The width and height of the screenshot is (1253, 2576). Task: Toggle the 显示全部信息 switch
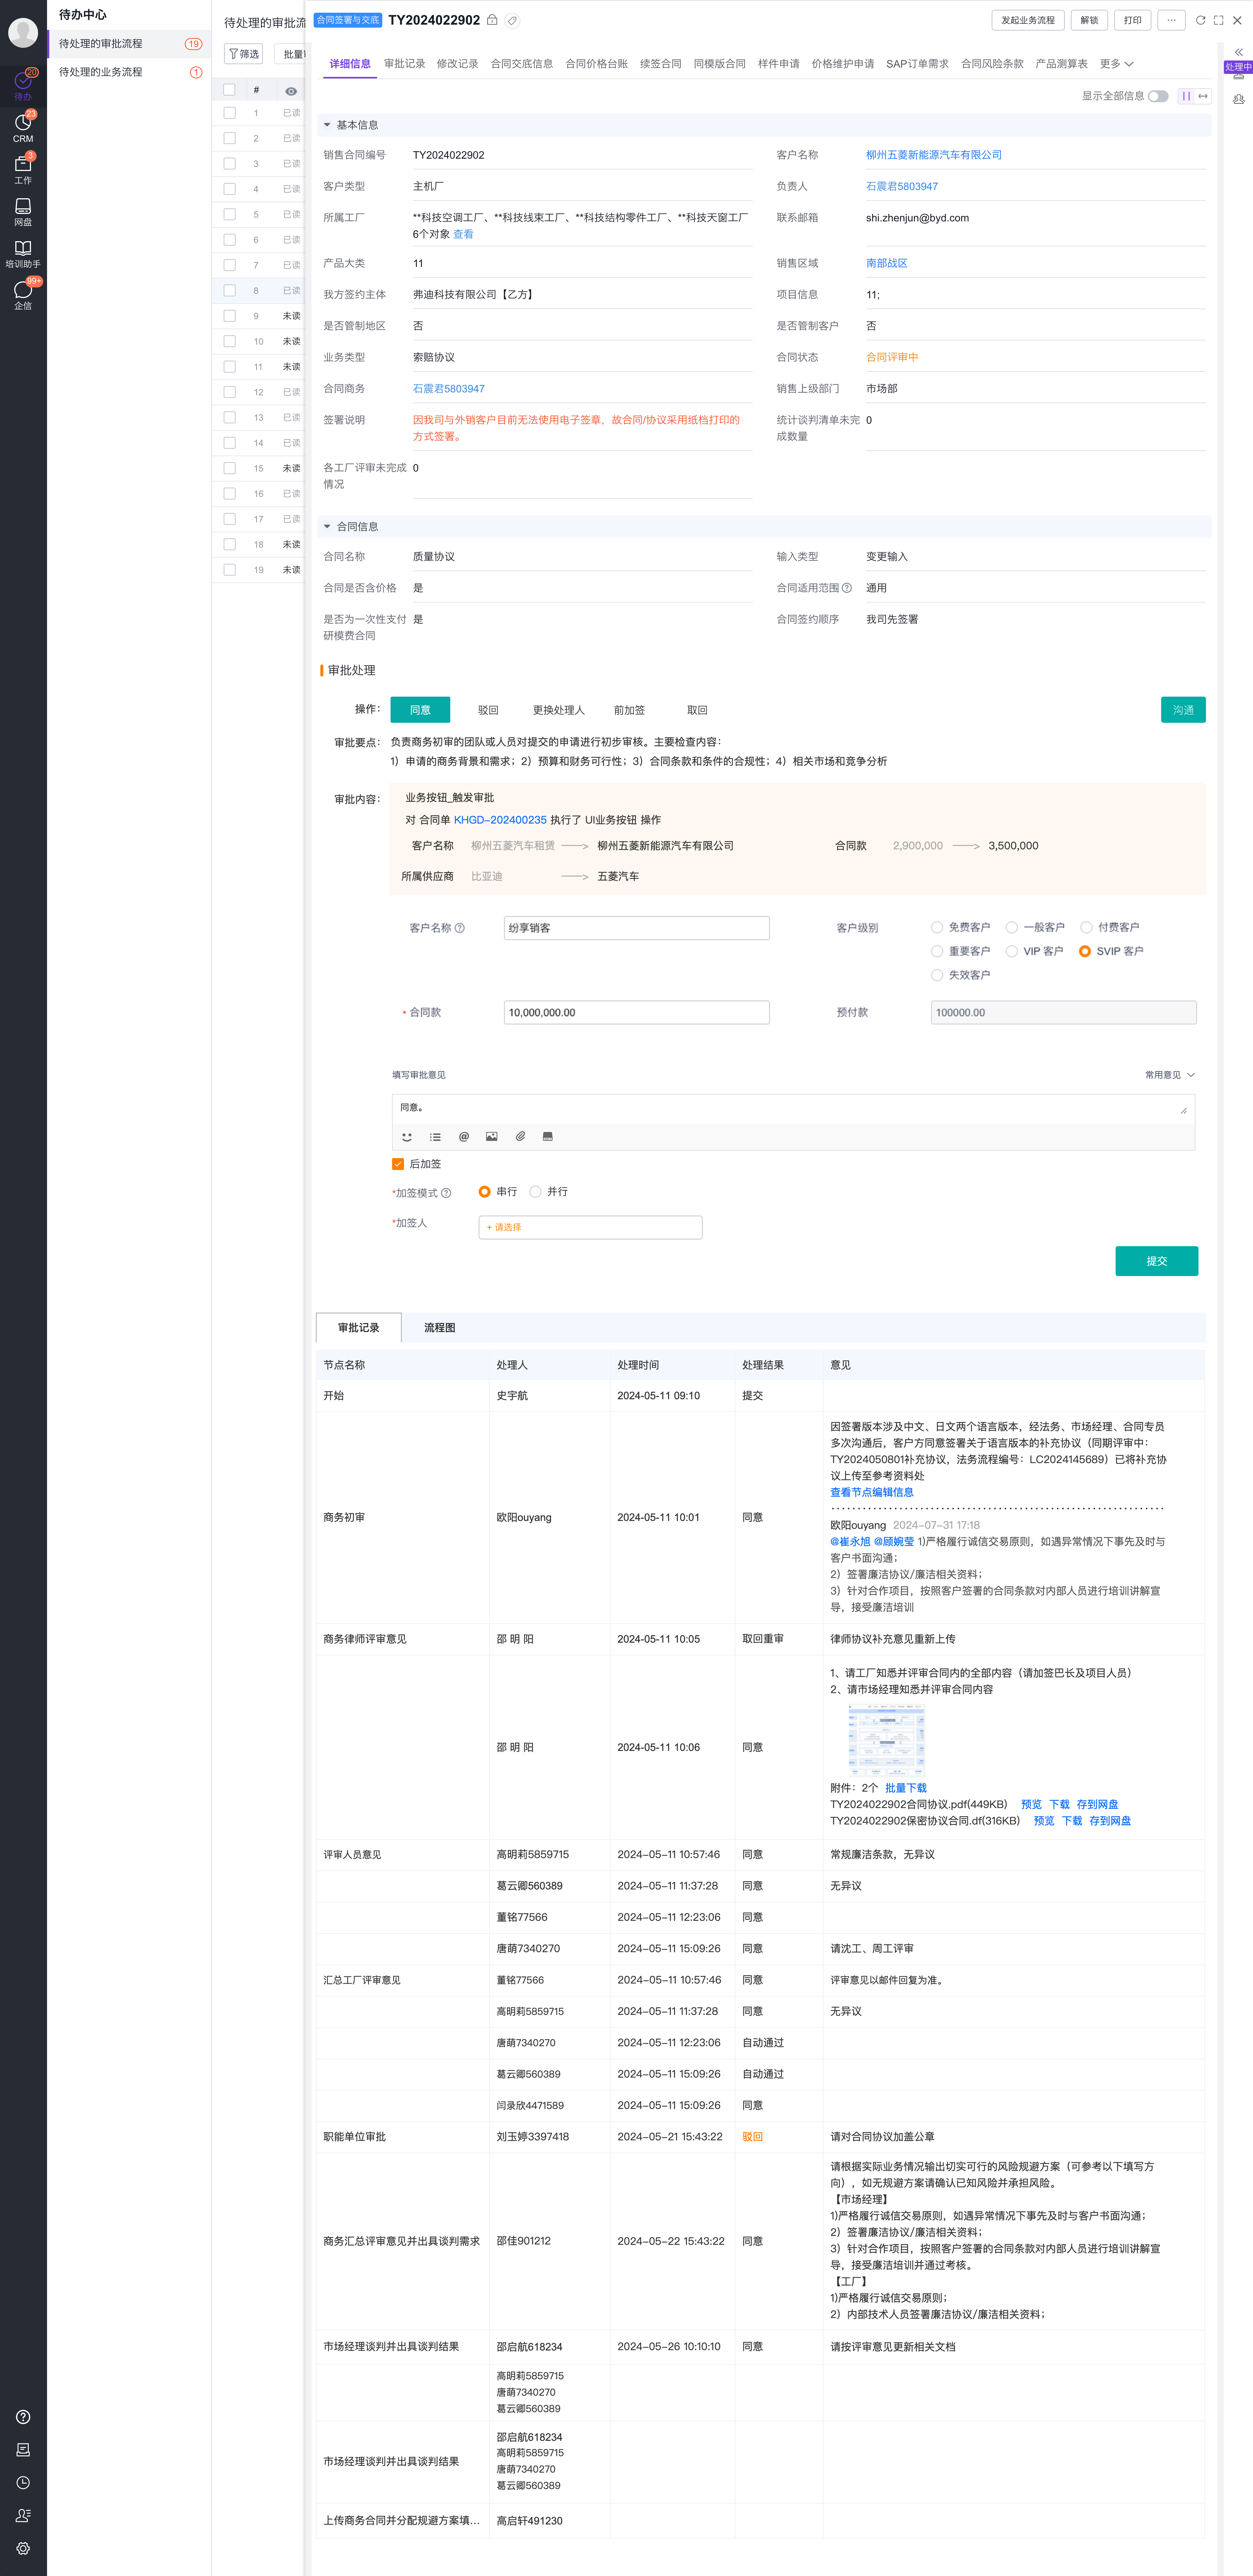1158,96
